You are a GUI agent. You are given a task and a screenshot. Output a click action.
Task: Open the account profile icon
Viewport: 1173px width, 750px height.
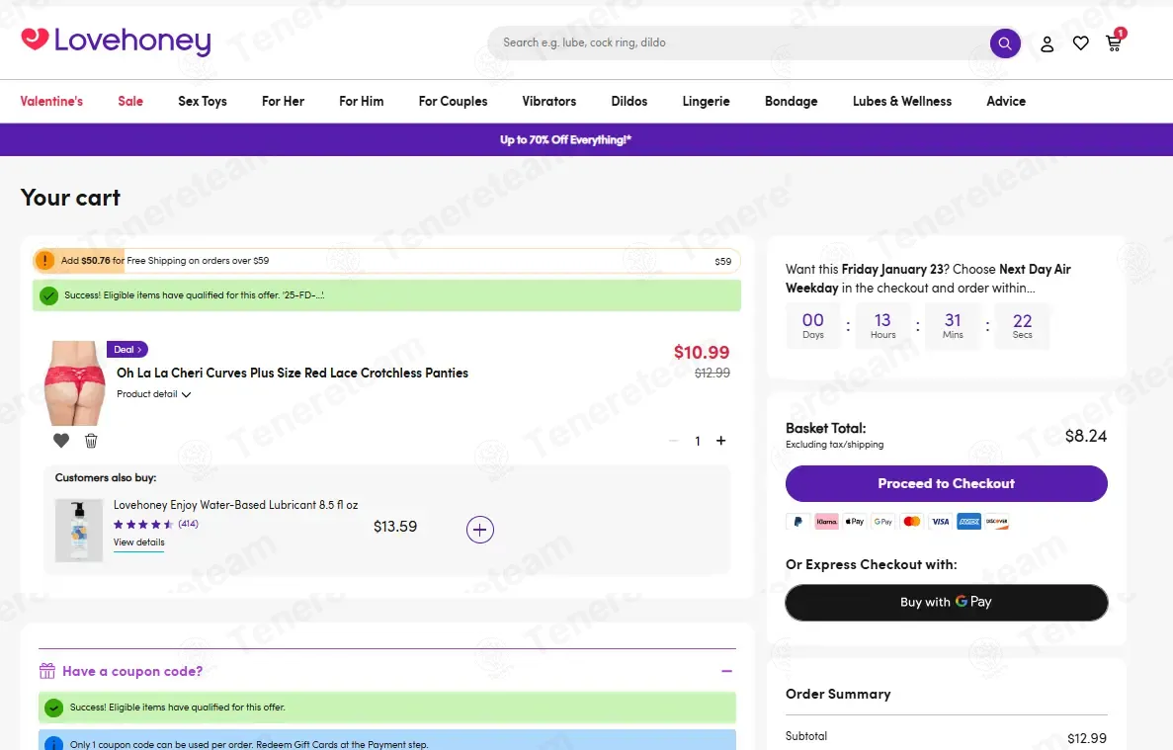pyautogui.click(x=1047, y=44)
